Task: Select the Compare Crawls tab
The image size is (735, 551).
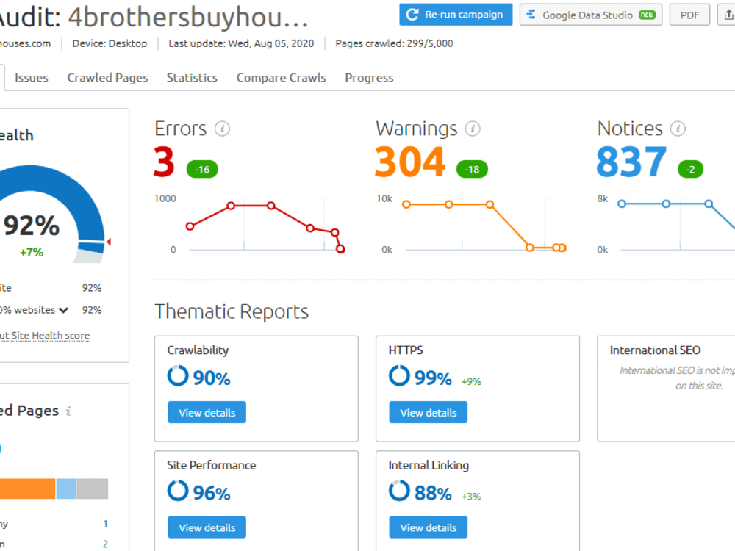Action: [282, 78]
